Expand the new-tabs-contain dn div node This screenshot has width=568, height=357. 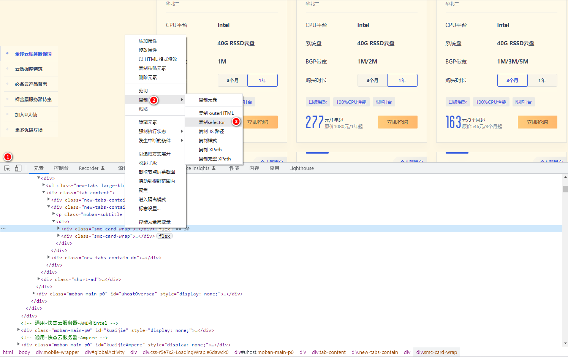(49, 257)
